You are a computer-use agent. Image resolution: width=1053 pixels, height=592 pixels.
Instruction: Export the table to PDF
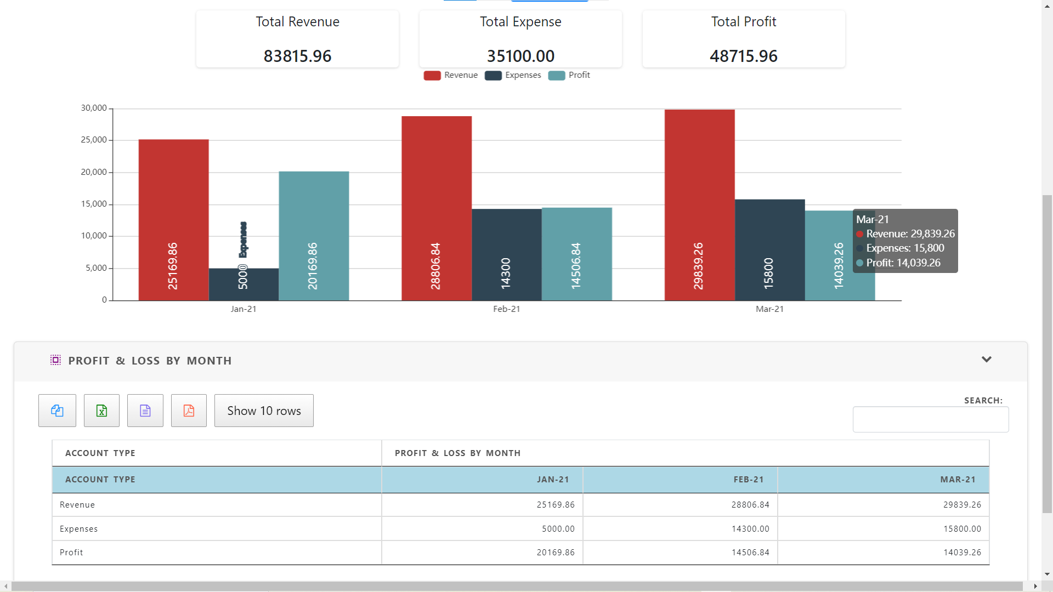(188, 410)
